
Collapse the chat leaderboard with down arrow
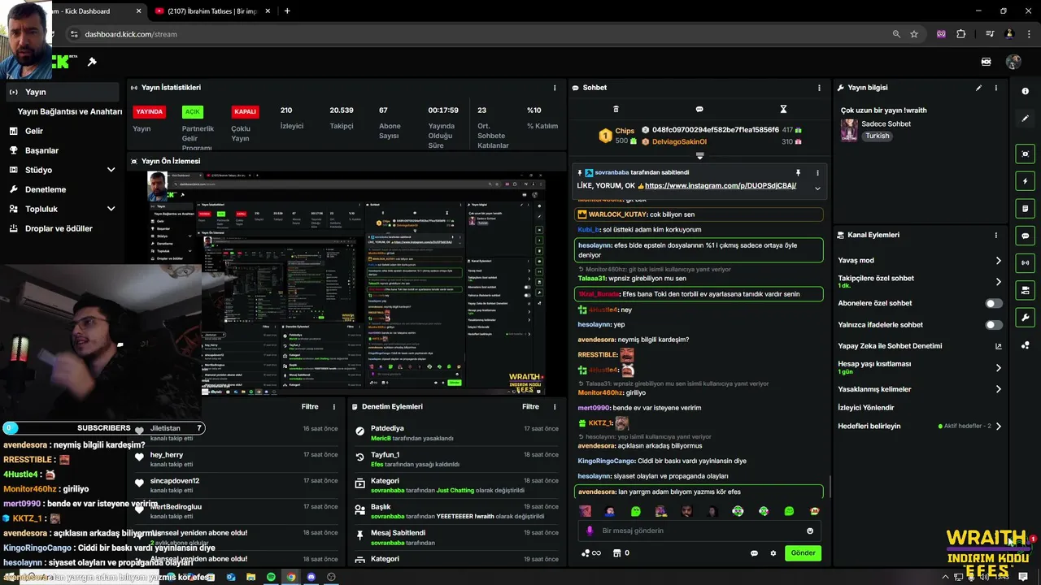(699, 156)
